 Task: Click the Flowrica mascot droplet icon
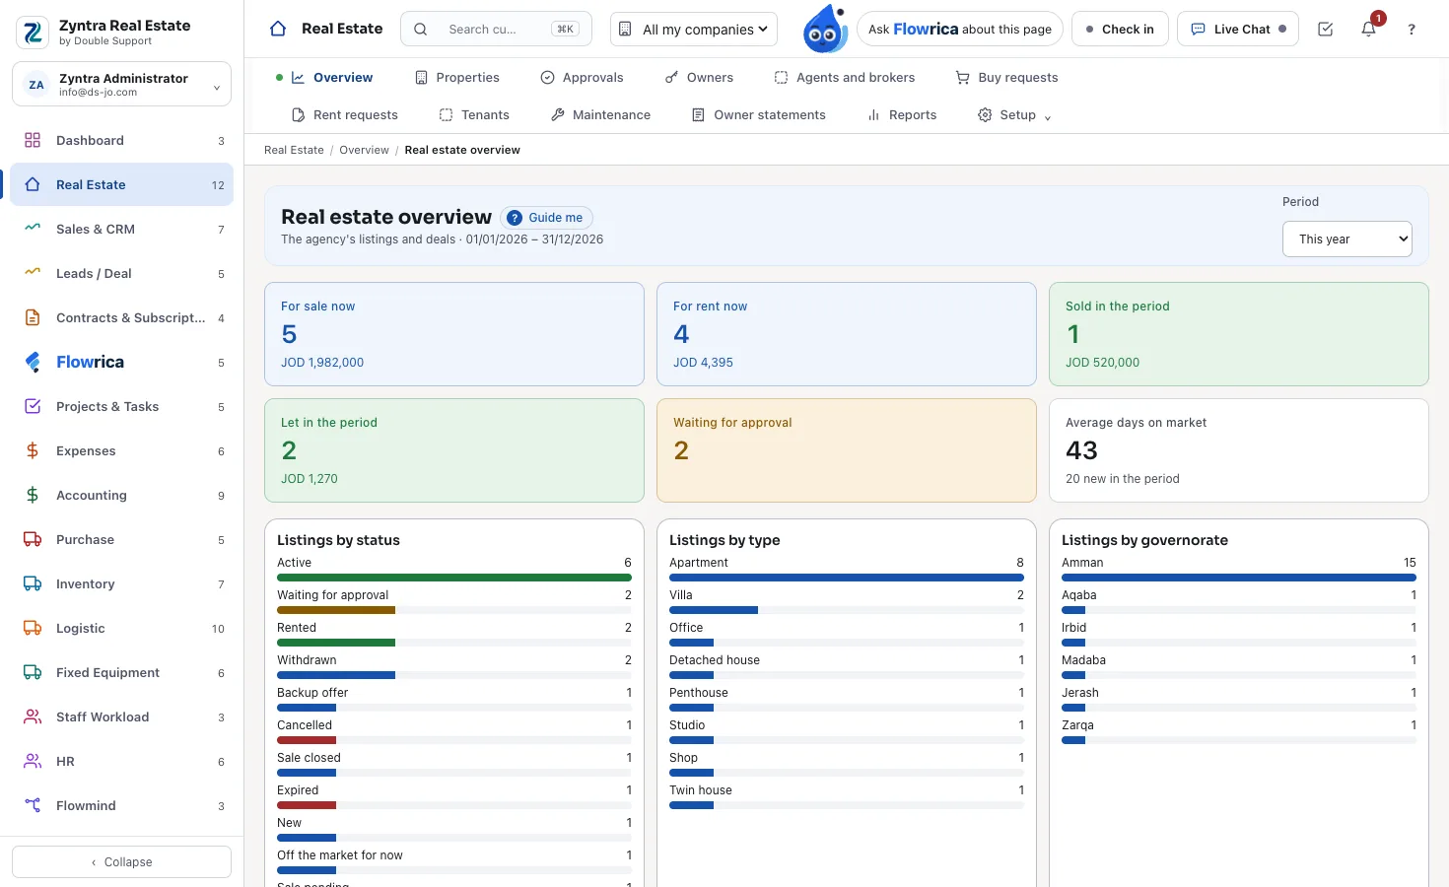click(x=825, y=30)
